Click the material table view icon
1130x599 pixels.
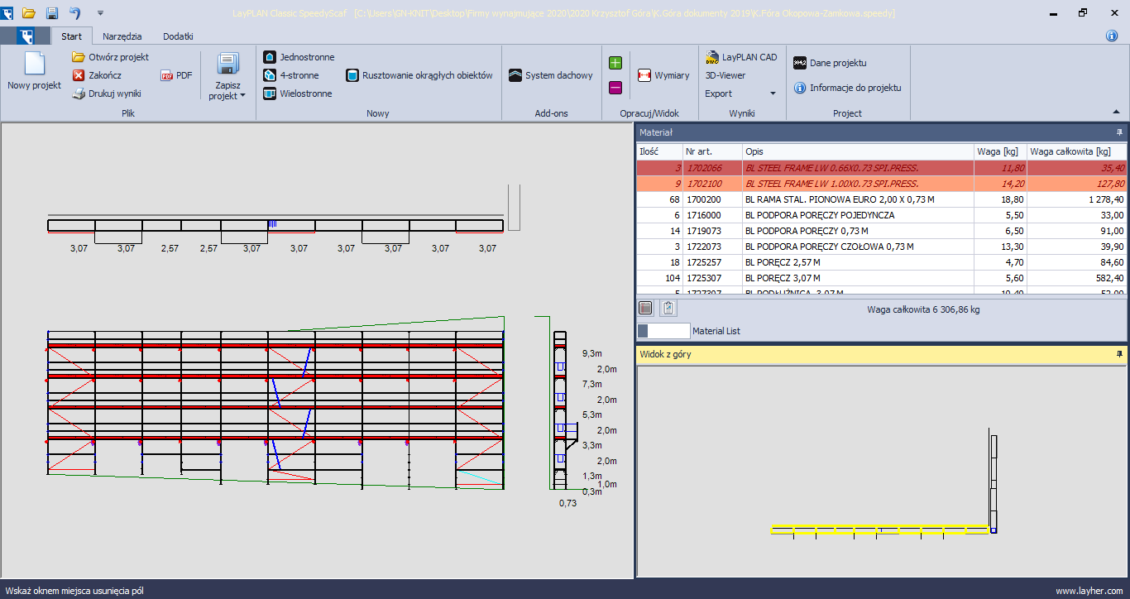[x=646, y=308]
